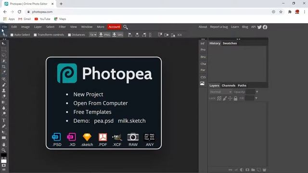Add new adjustment layer half-circle icon
308x173 pixels.
pos(242,170)
